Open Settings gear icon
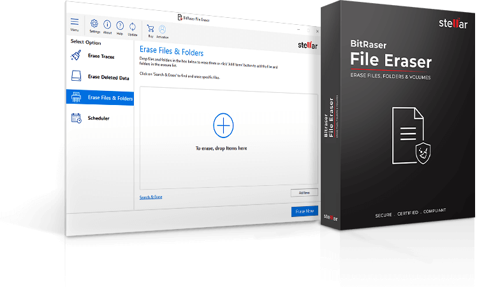This screenshot has height=287, width=477. [94, 24]
